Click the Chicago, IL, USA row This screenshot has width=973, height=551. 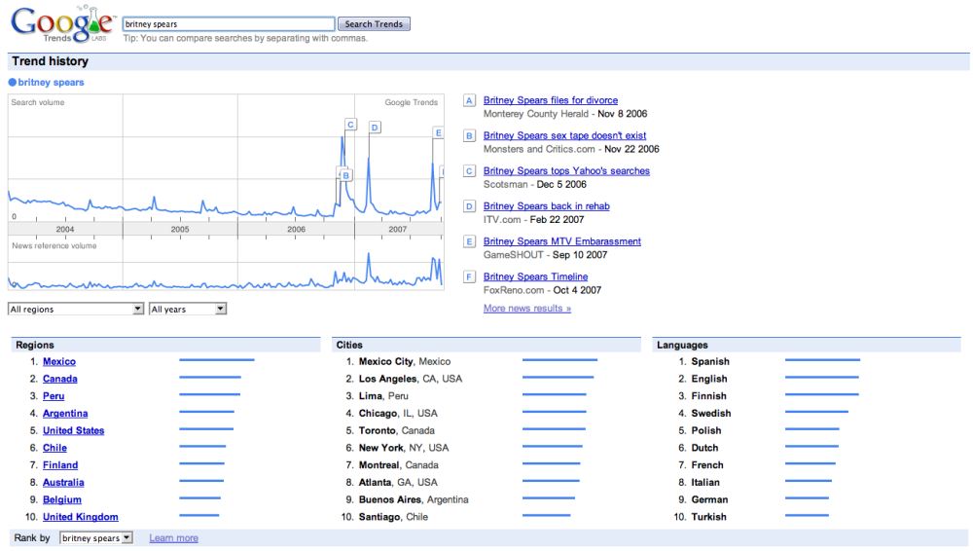point(398,414)
